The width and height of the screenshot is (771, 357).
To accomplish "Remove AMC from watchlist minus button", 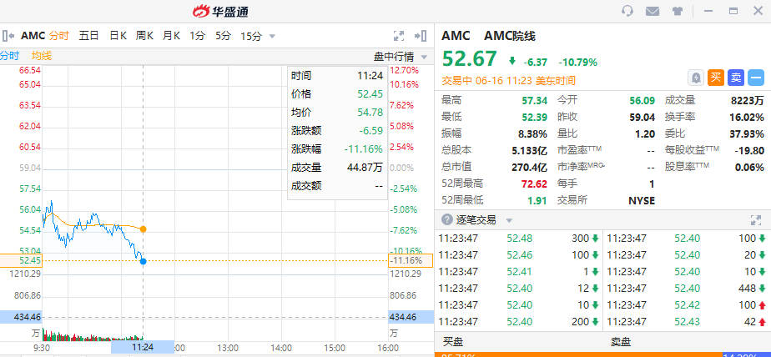I will [x=756, y=78].
